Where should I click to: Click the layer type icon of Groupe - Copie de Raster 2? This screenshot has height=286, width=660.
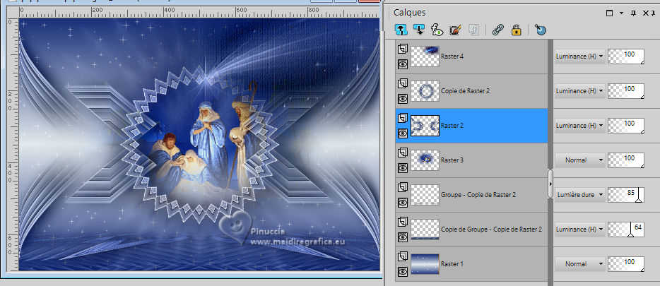403,186
